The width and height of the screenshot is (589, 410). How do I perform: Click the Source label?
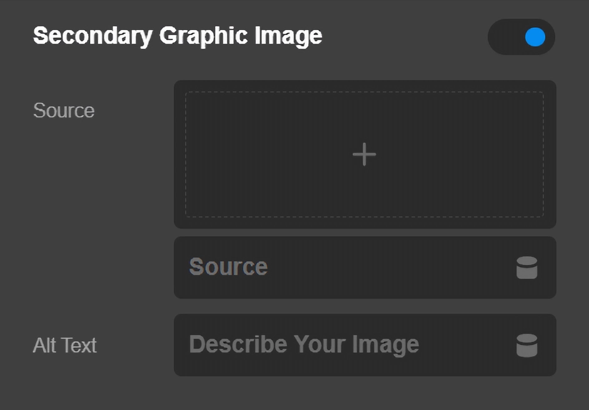coord(63,111)
